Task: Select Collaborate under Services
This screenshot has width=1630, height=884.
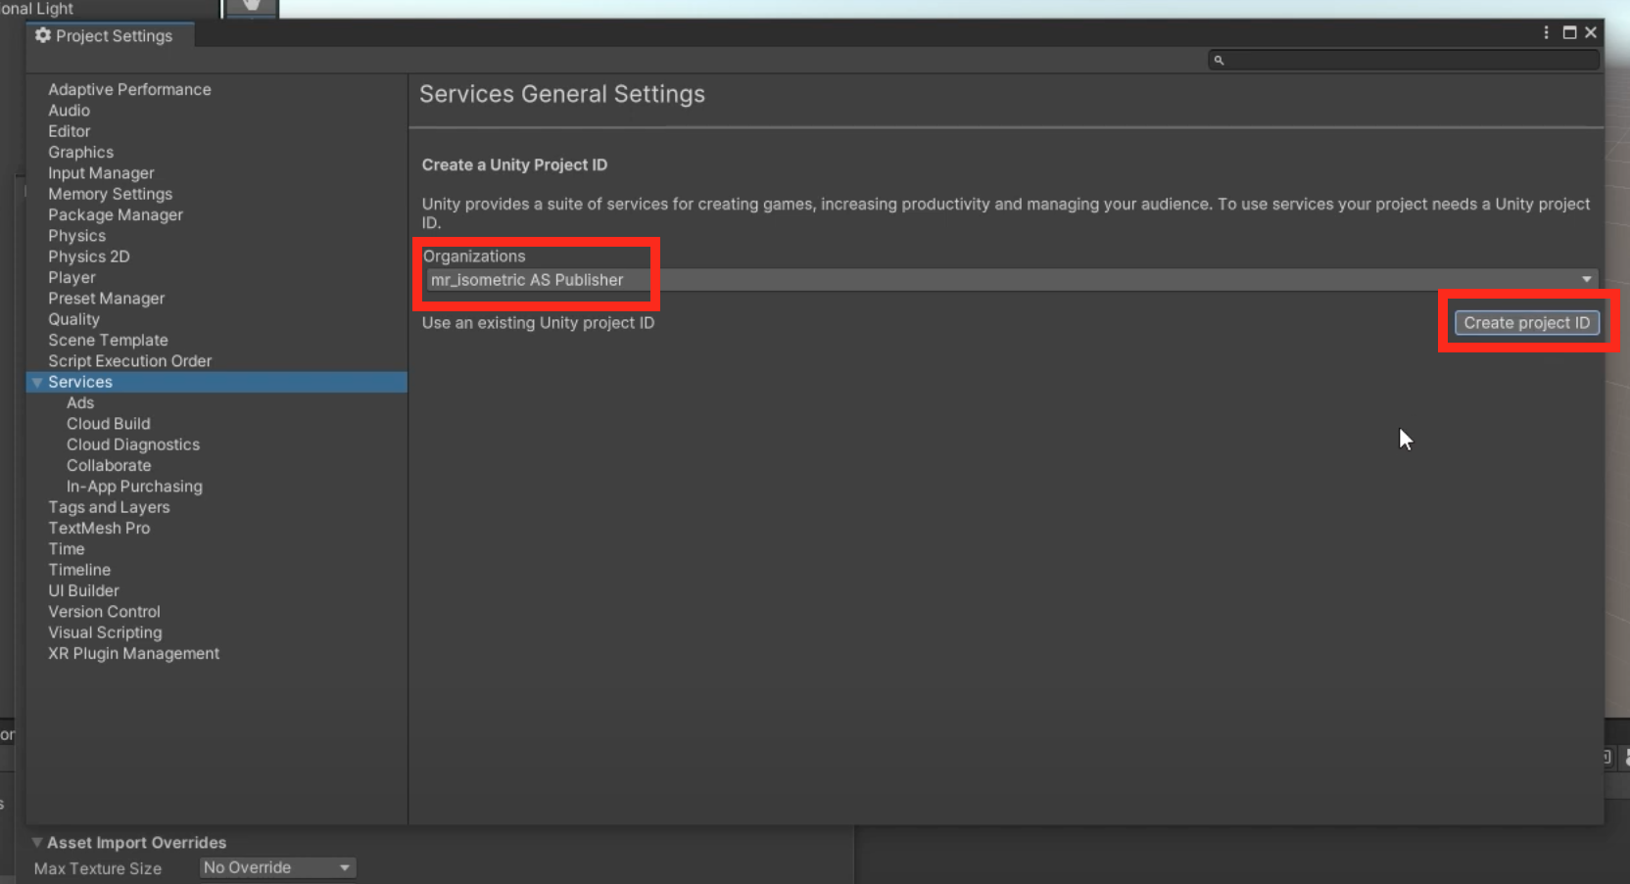Action: click(109, 466)
